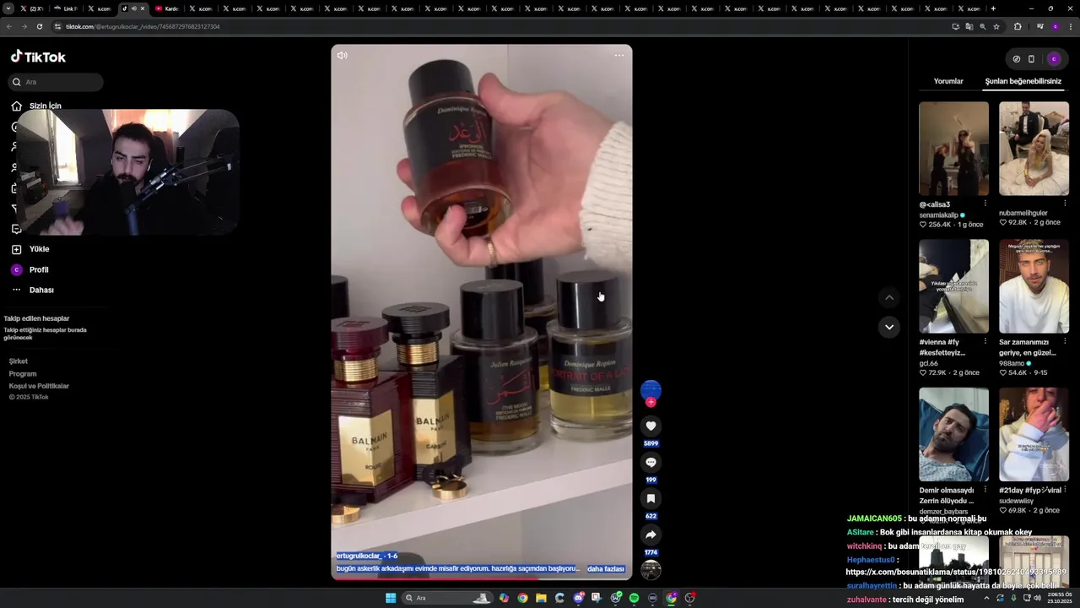Open the Şirket footer link
This screenshot has height=608, width=1080.
[x=19, y=361]
